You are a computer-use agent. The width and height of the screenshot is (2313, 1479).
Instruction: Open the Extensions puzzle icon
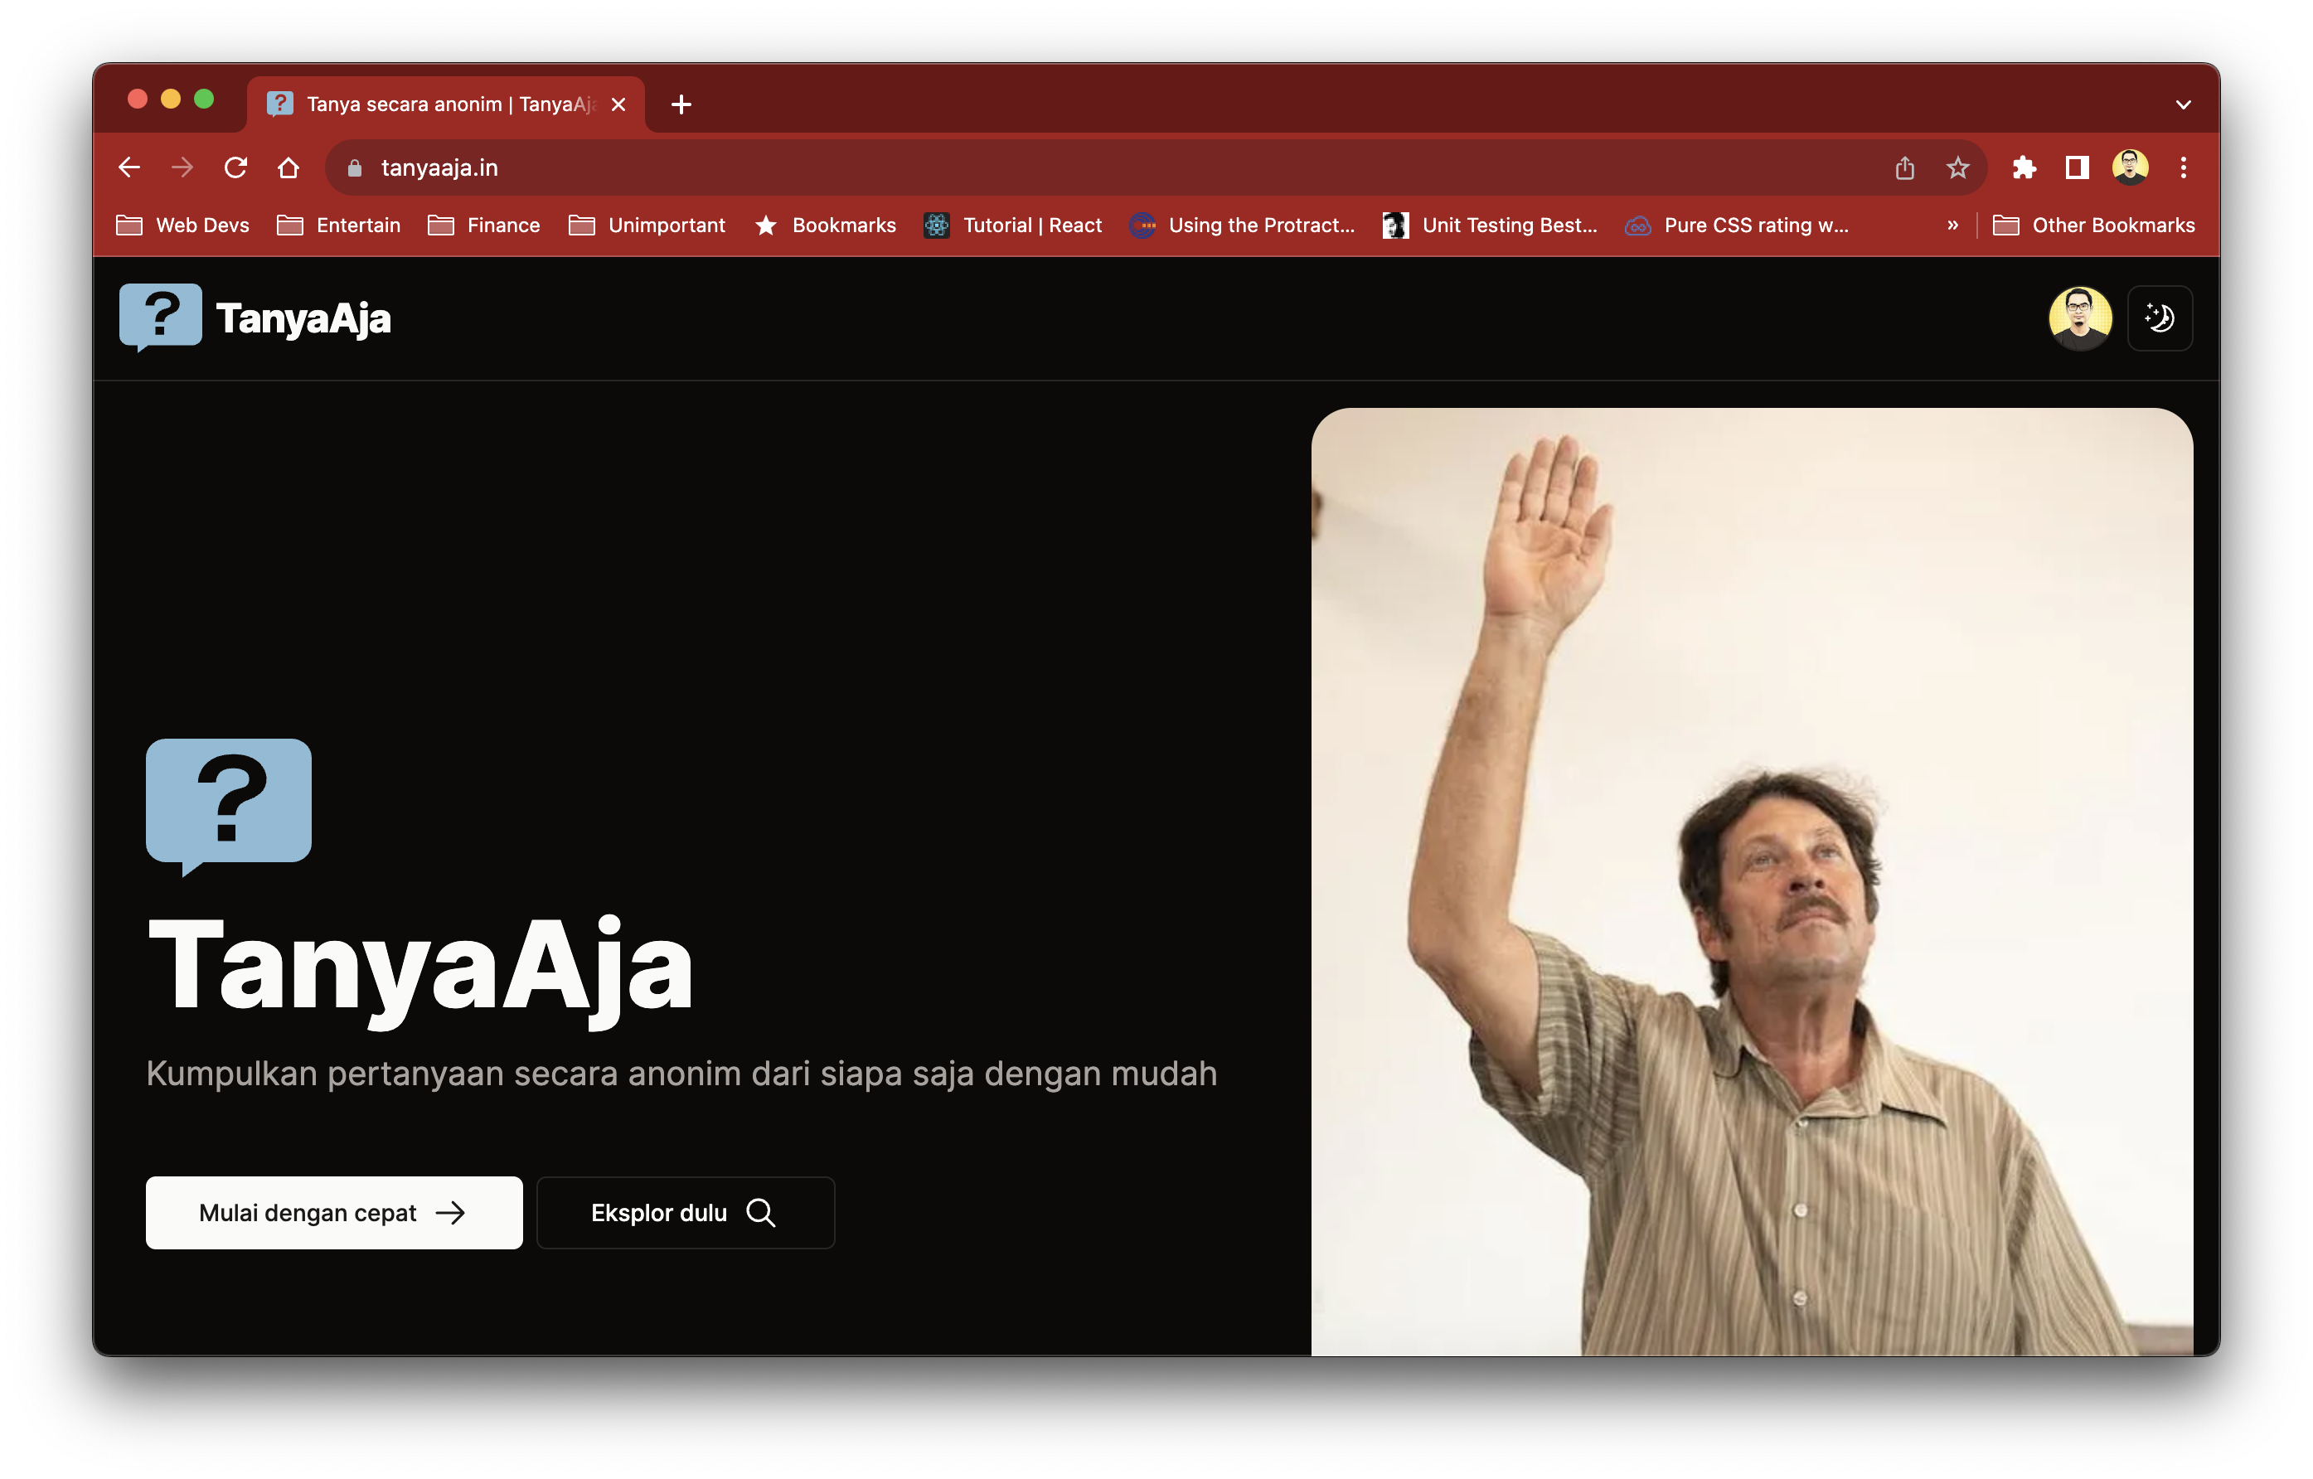pyautogui.click(x=2024, y=168)
